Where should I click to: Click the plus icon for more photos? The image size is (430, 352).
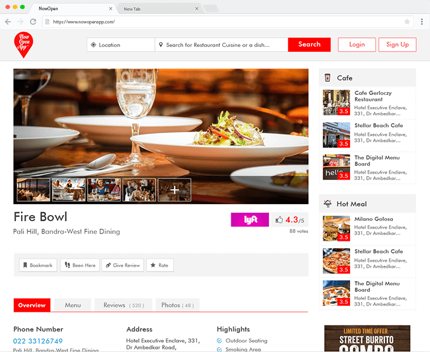coord(175,190)
